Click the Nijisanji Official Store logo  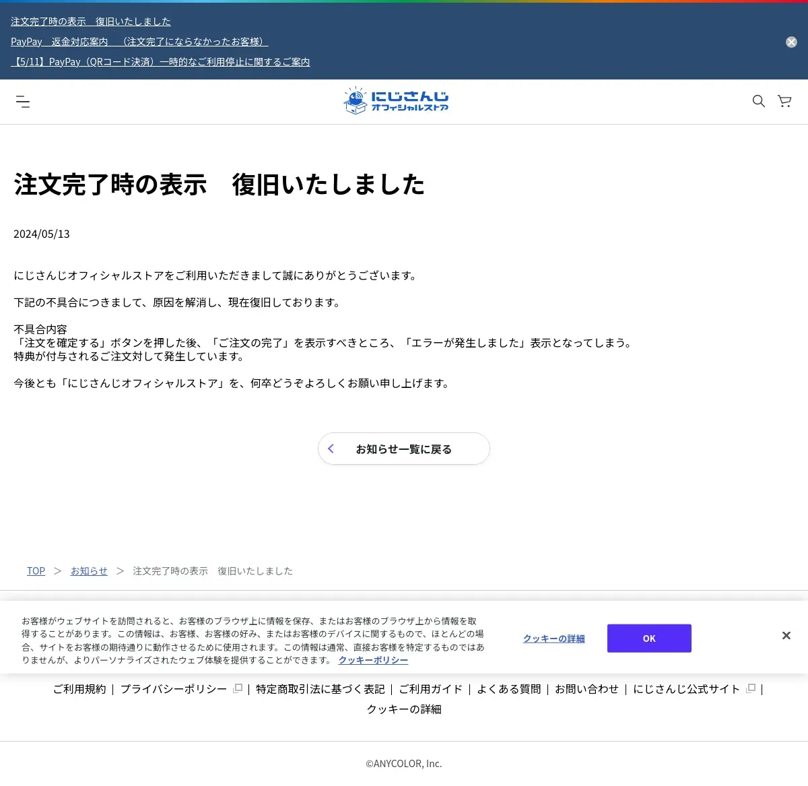point(396,101)
